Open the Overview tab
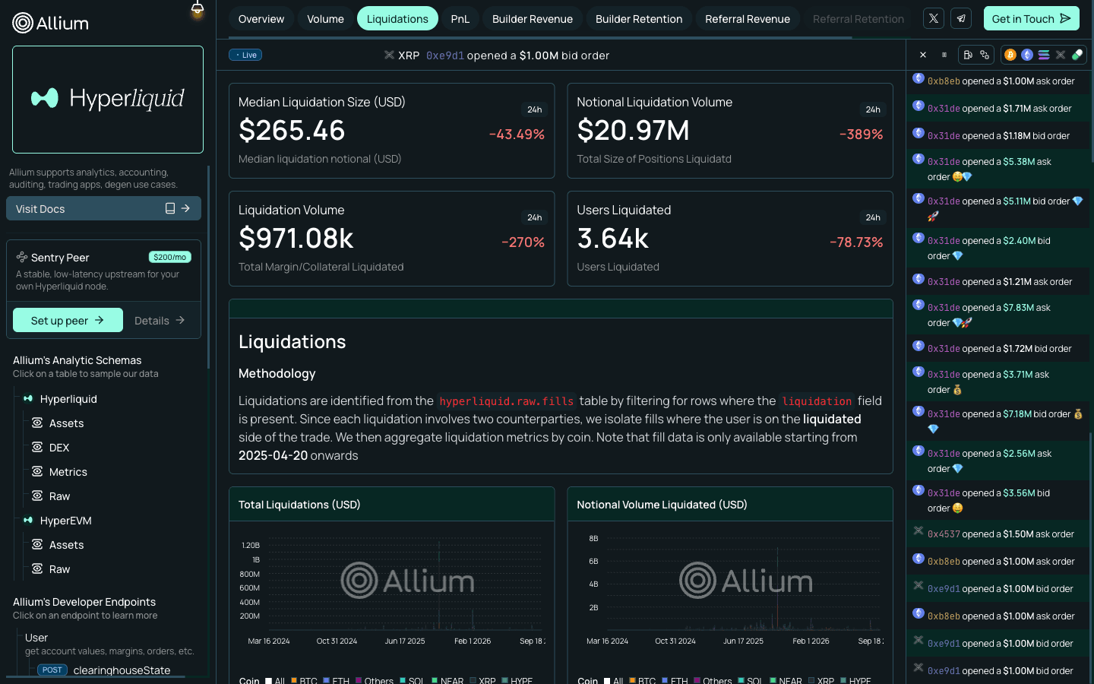Screen dimensions: 1094x684 tap(261, 19)
